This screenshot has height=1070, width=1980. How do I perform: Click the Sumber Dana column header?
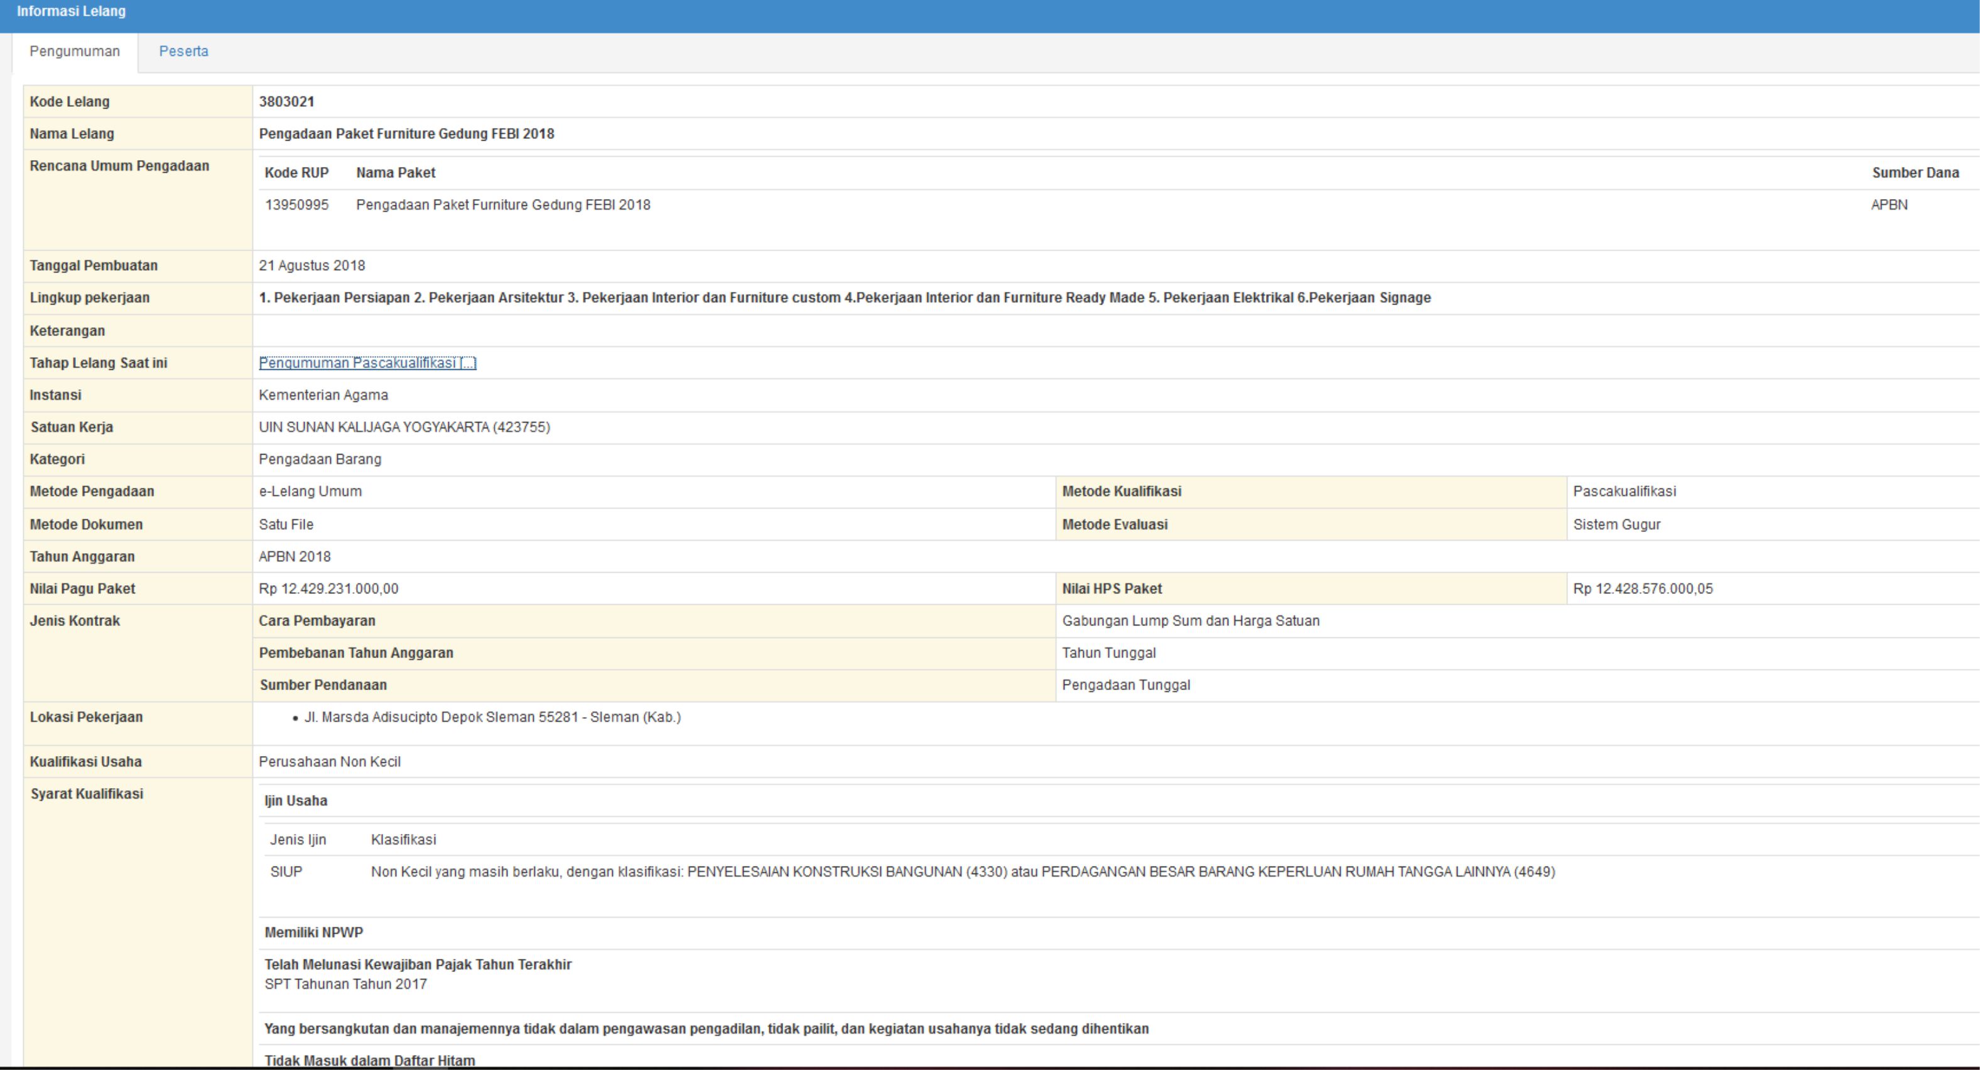1915,173
